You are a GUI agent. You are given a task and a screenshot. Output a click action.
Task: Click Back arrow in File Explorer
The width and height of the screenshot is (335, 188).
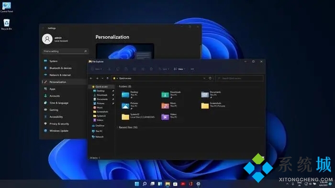[91, 78]
